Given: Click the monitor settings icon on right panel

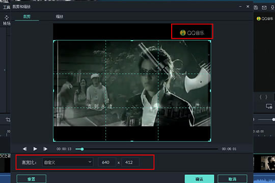Looking at the screenshot, I should [269, 106].
